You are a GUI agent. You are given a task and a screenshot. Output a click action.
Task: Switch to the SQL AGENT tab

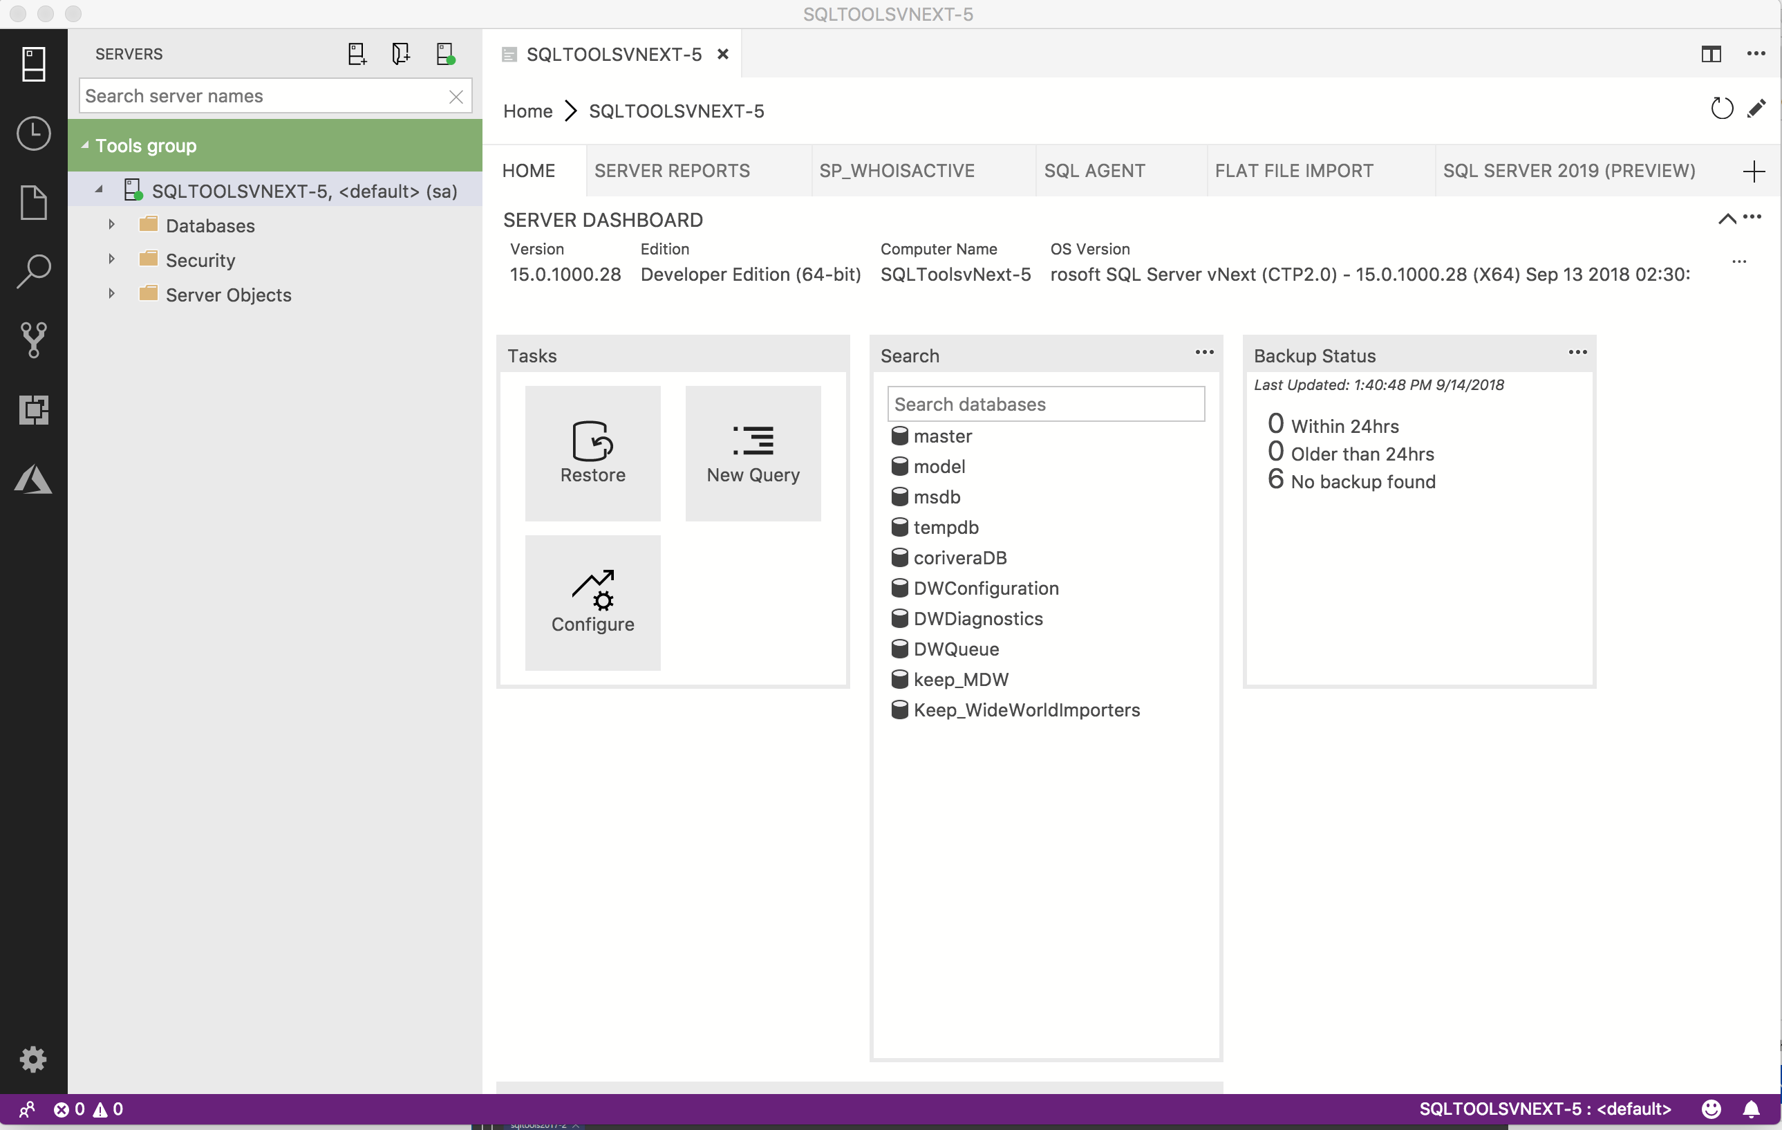[1092, 170]
